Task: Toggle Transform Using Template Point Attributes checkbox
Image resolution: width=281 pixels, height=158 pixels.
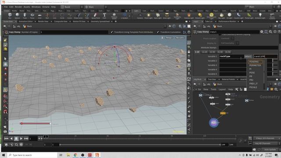Action: tap(112, 32)
